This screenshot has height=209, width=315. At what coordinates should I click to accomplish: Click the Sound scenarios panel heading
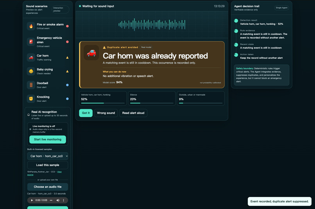(37, 6)
